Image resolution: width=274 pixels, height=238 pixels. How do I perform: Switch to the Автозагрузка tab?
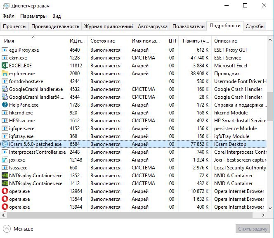click(x=153, y=26)
